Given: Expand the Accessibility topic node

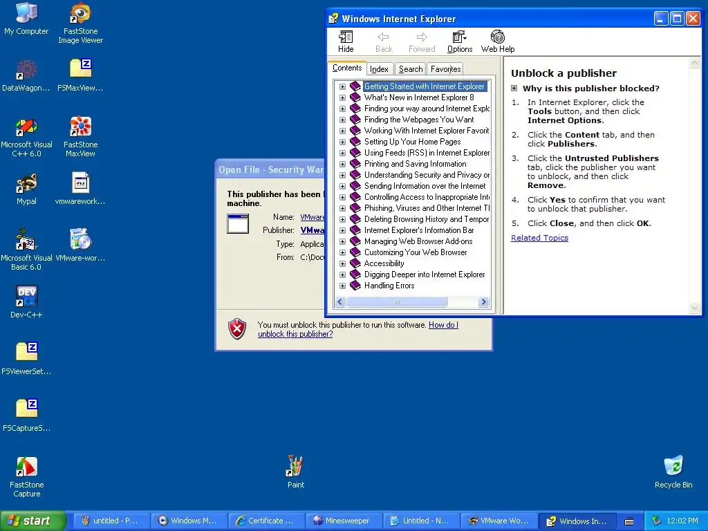Looking at the screenshot, I should point(342,263).
